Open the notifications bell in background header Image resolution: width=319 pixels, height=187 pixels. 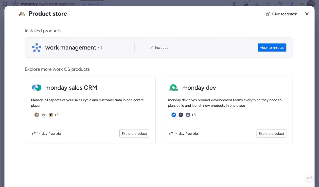point(235,4)
